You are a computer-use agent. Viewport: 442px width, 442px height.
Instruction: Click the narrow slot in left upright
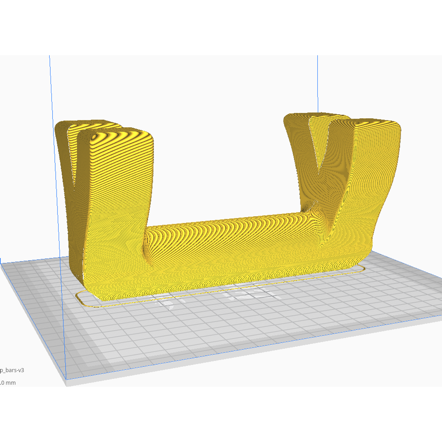(x=73, y=158)
